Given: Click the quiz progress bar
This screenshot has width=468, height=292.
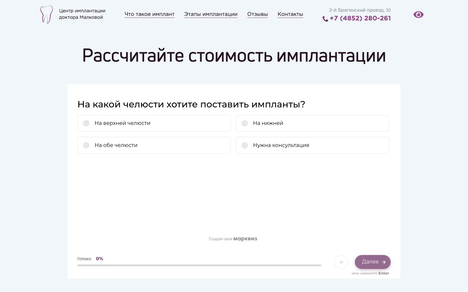Looking at the screenshot, I should coord(199,265).
